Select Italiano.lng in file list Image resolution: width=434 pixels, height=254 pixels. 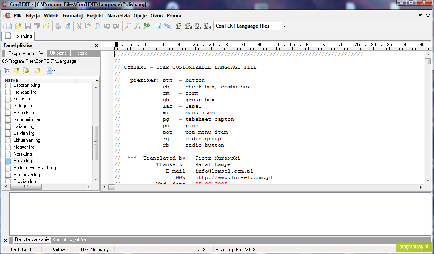[x=24, y=126]
